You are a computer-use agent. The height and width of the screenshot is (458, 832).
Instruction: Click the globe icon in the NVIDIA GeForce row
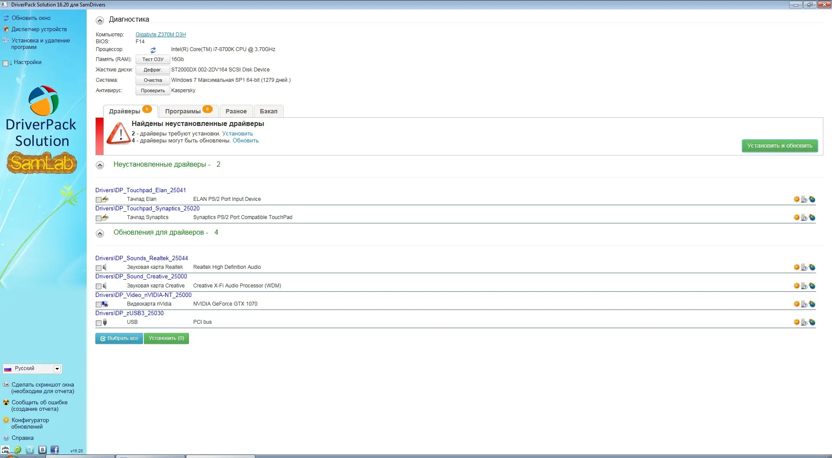[812, 304]
